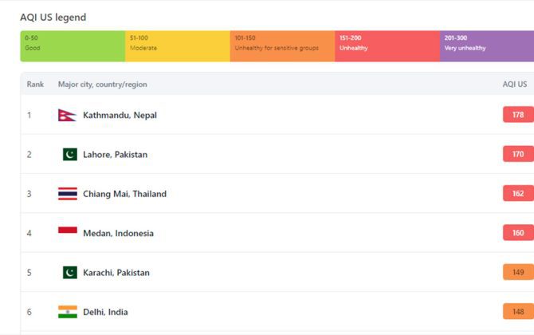Click the red Unhealthy 151-200 swatch
The width and height of the screenshot is (534, 335).
click(x=387, y=46)
